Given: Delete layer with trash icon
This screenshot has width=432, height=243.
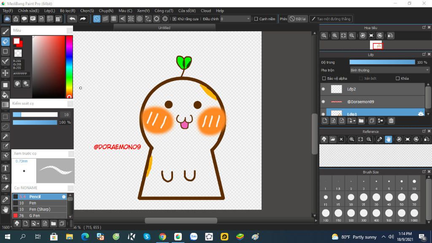Looking at the screenshot, I should pyautogui.click(x=391, y=121).
